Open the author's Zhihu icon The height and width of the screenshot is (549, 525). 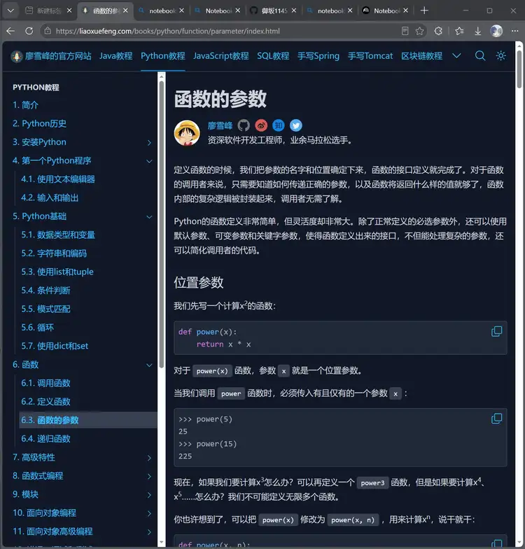click(279, 125)
